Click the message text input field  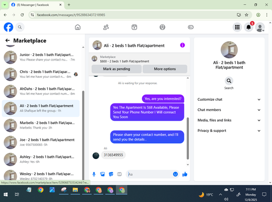point(150,174)
